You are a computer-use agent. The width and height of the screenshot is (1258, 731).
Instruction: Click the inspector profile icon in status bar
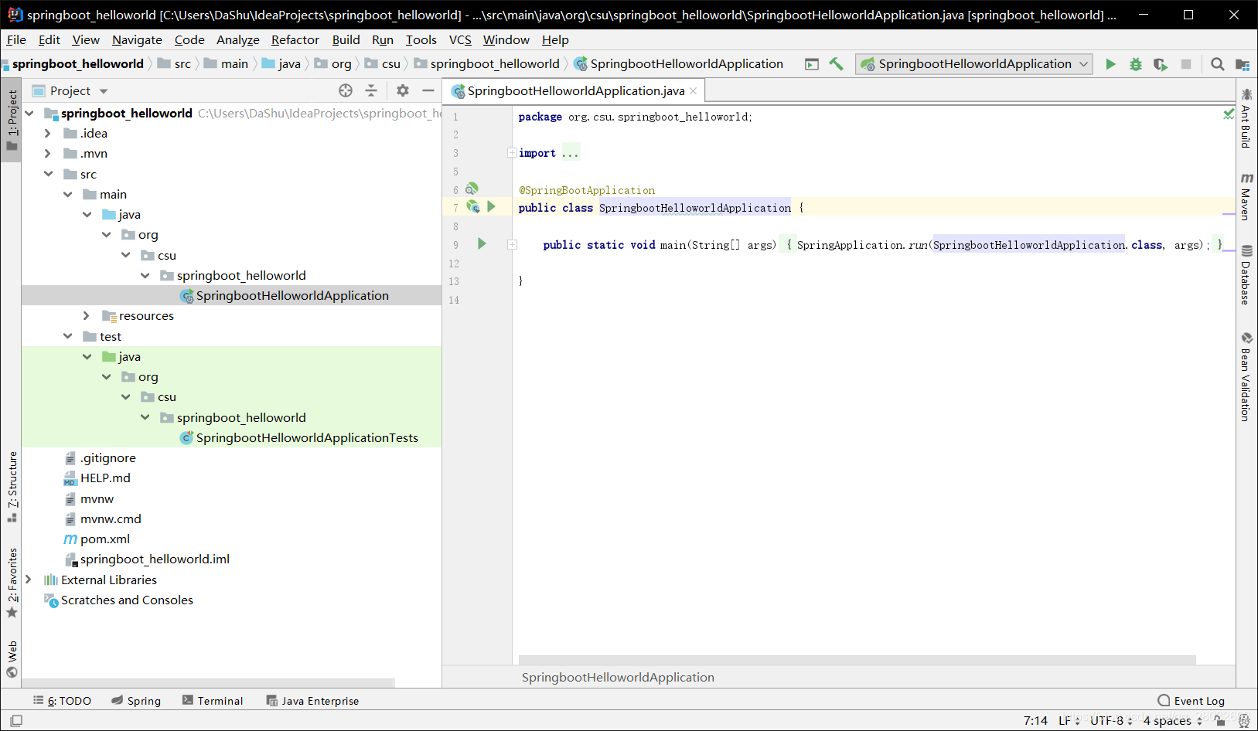pos(1243,720)
